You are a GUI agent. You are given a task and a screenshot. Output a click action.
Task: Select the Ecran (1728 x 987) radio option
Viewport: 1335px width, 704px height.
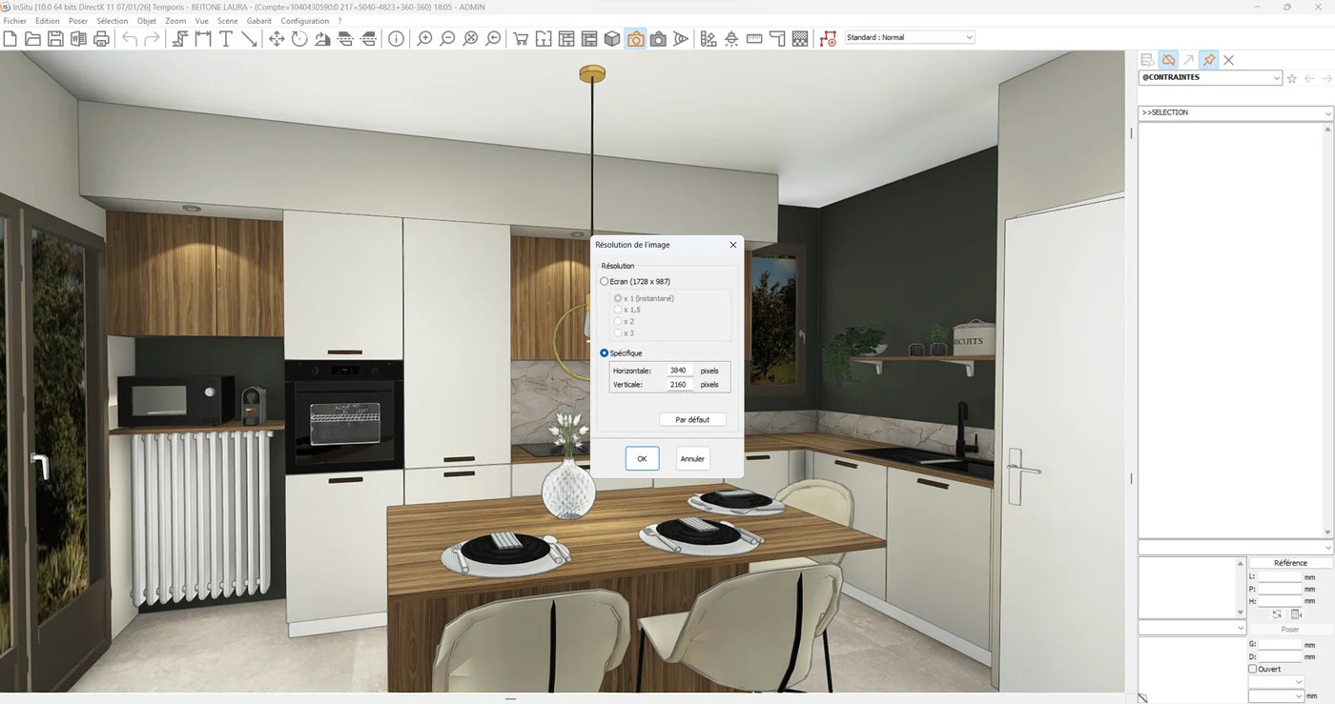tap(604, 282)
